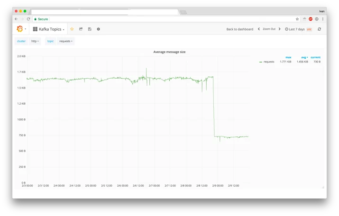
Task: Click Back to dashboard link
Action: coord(239,29)
